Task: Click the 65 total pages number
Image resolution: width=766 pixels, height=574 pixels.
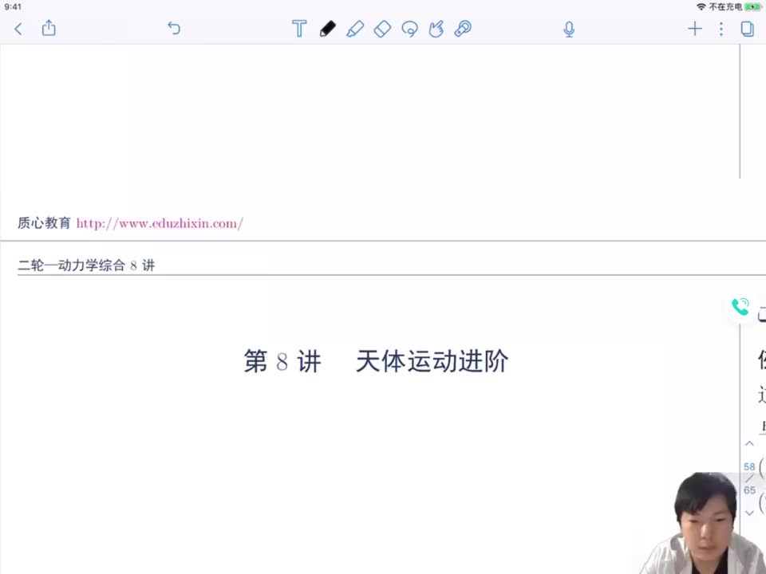Action: [749, 490]
